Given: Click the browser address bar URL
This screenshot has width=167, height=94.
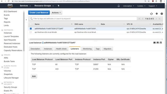Looking at the screenshot, I should (x=52, y=1).
